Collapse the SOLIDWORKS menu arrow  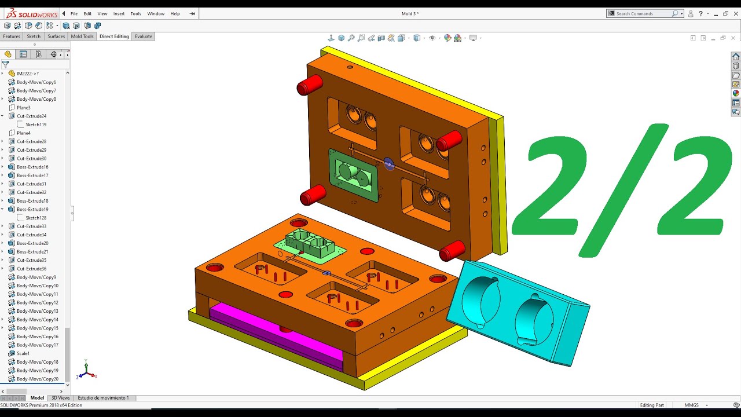click(x=64, y=13)
